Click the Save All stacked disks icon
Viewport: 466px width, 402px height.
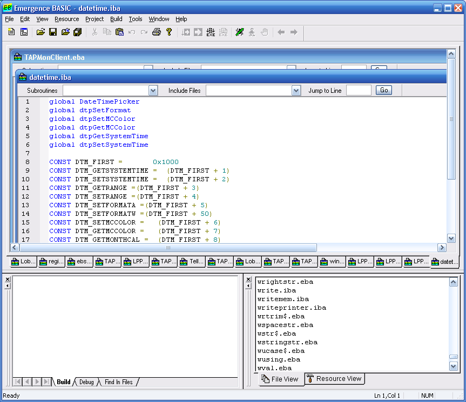coord(78,32)
